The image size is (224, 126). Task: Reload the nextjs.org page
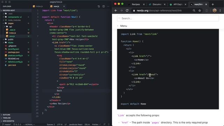[x=127, y=10]
